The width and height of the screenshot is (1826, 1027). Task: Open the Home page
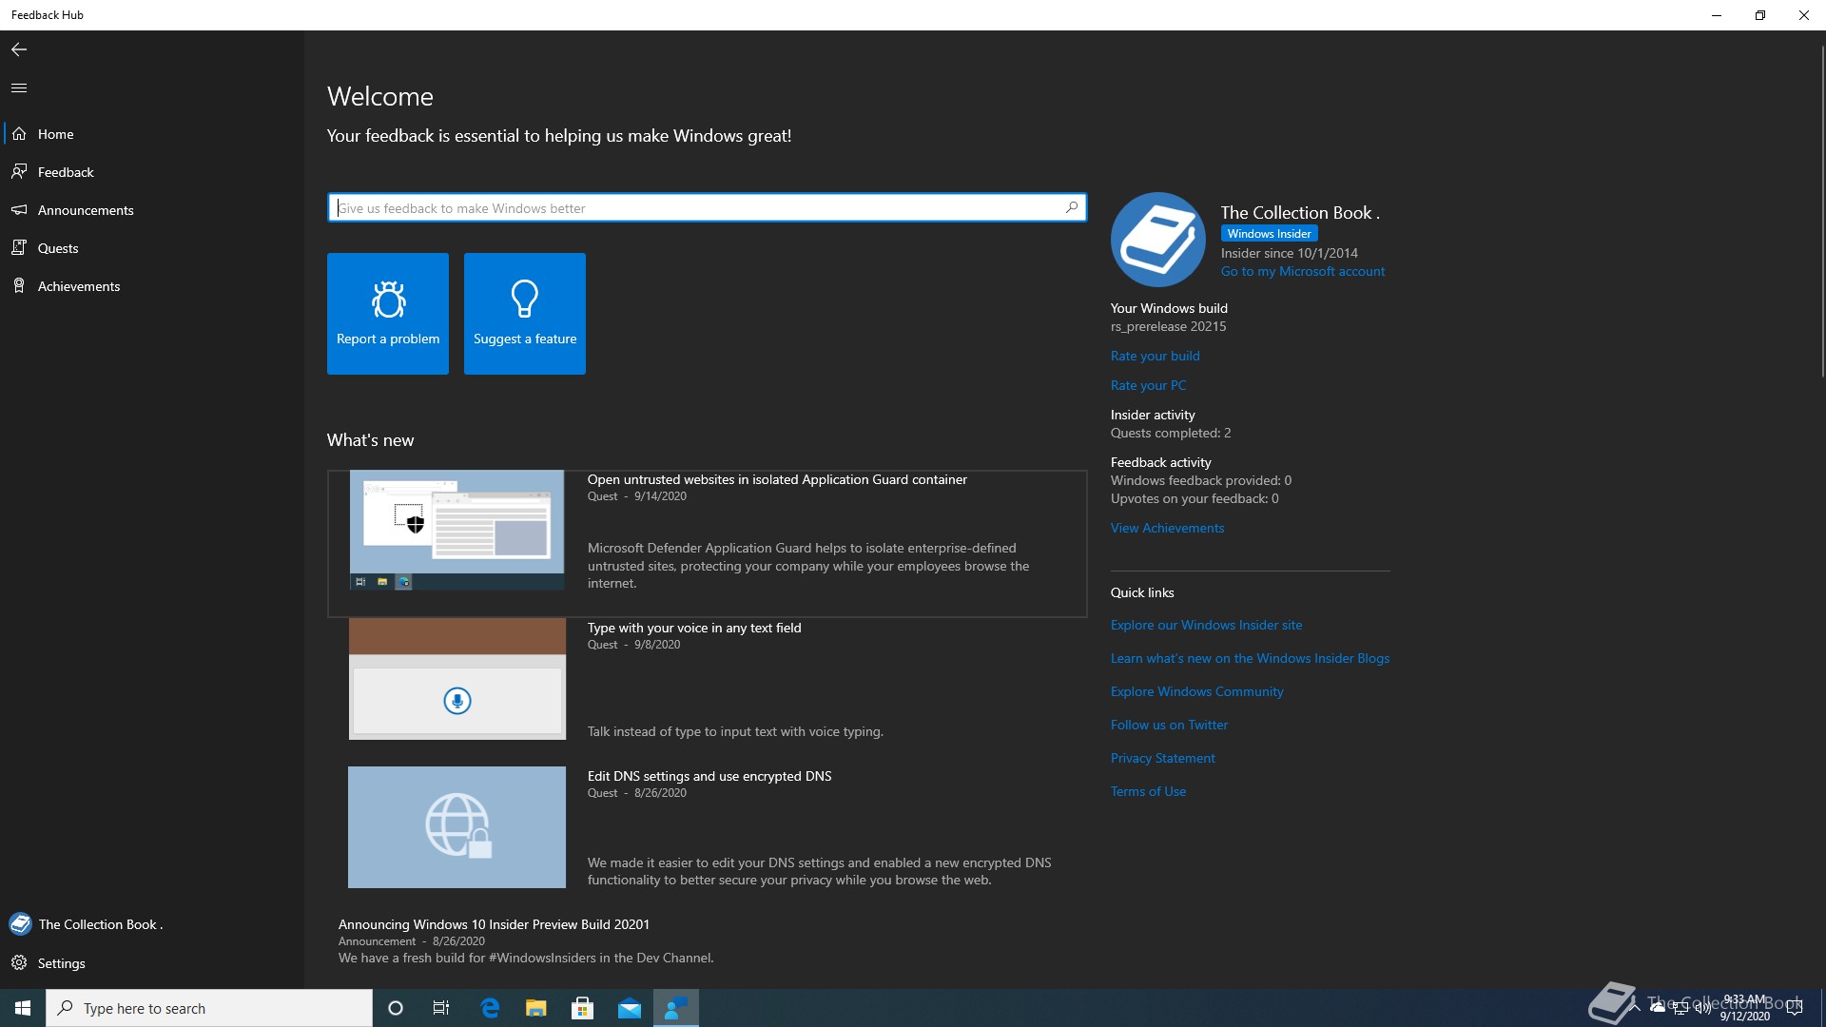point(152,134)
